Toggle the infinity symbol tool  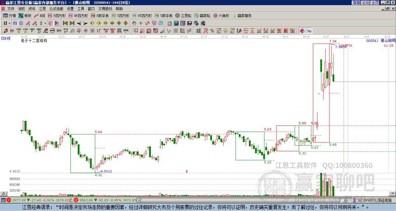click(309, 31)
